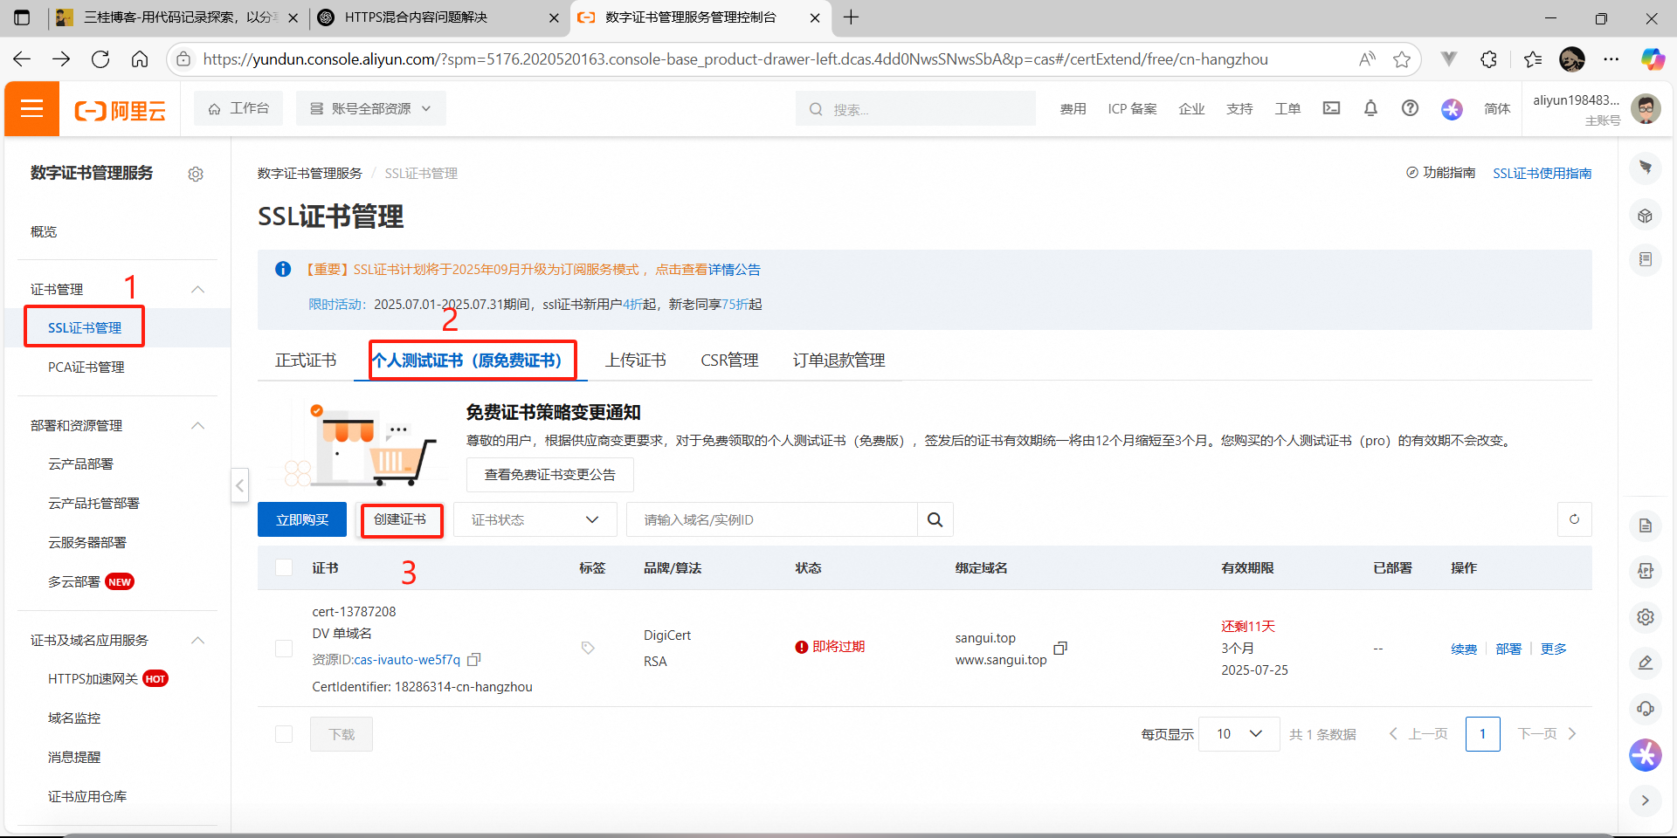Click the settings gear beside 数字证书管理服务
Viewport: 1677px width, 838px height.
[x=196, y=175]
